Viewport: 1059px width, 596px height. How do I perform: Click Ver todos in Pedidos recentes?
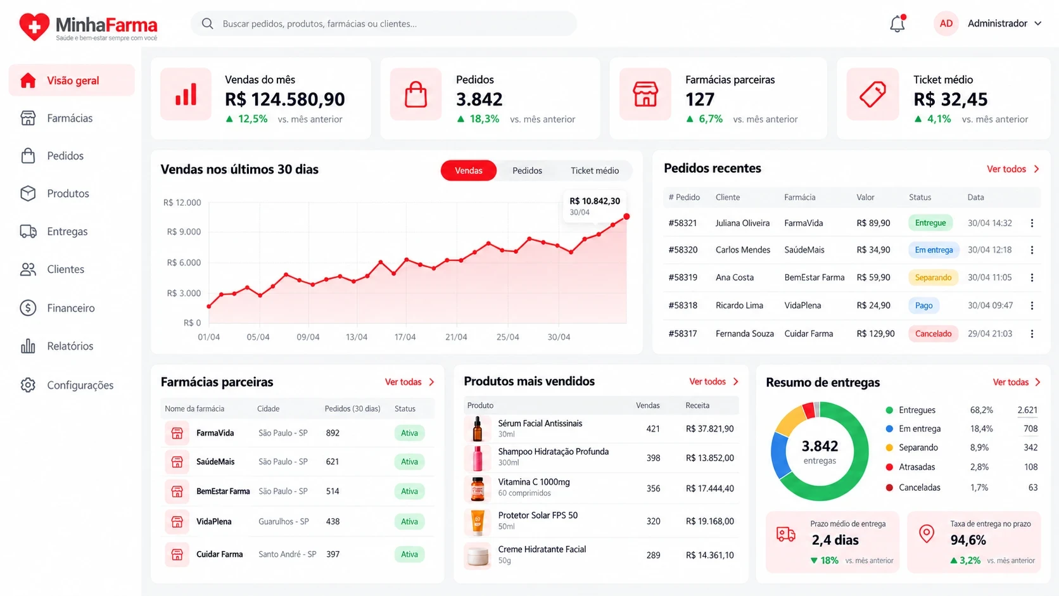click(1013, 169)
